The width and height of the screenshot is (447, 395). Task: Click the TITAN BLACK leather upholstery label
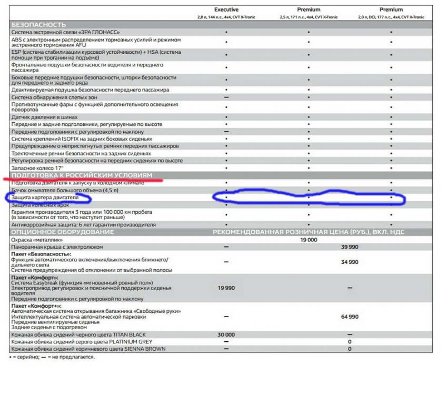click(78, 334)
